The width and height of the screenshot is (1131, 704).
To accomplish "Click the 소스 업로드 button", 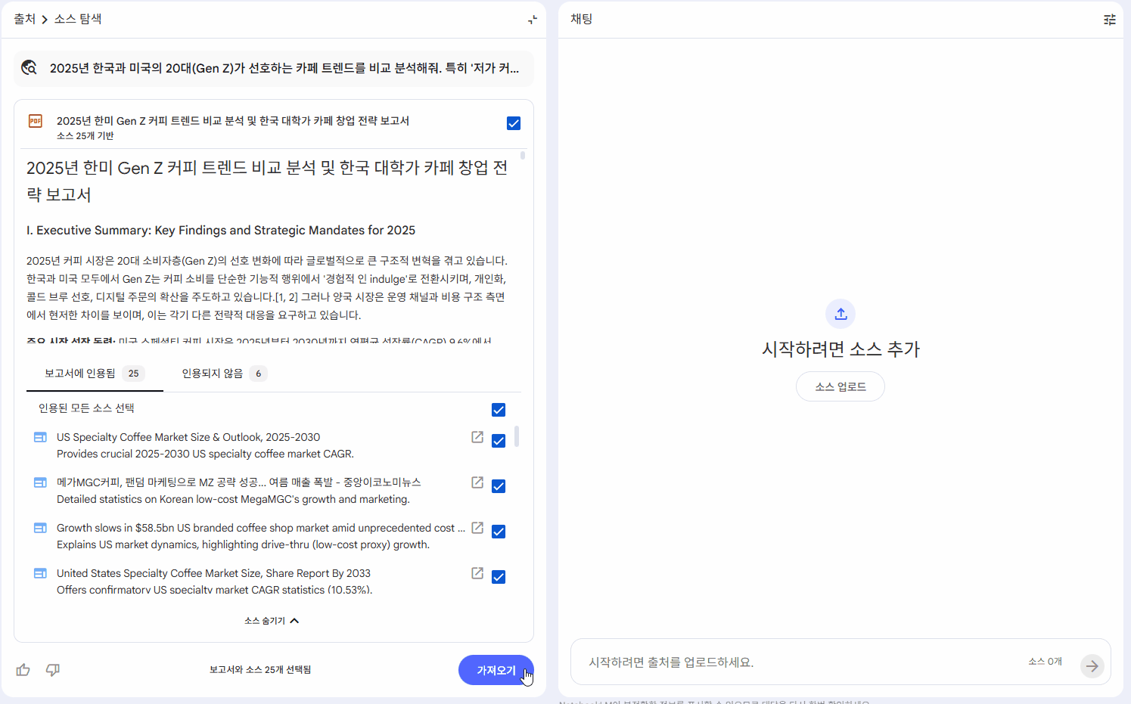I will click(840, 386).
